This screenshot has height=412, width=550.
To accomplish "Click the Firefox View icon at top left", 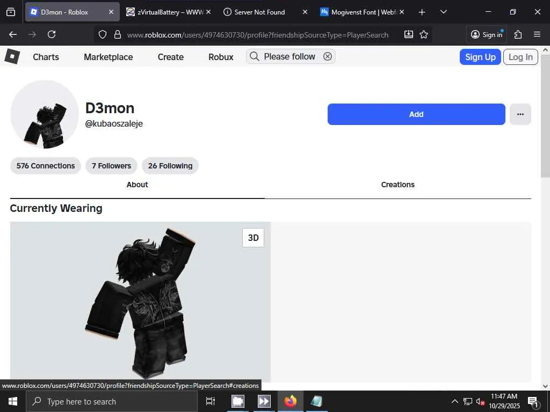I will 11,12.
